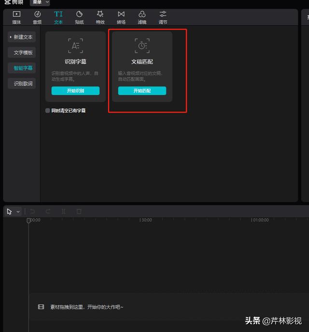
Task: Select the 文本 text tab
Action: click(58, 17)
